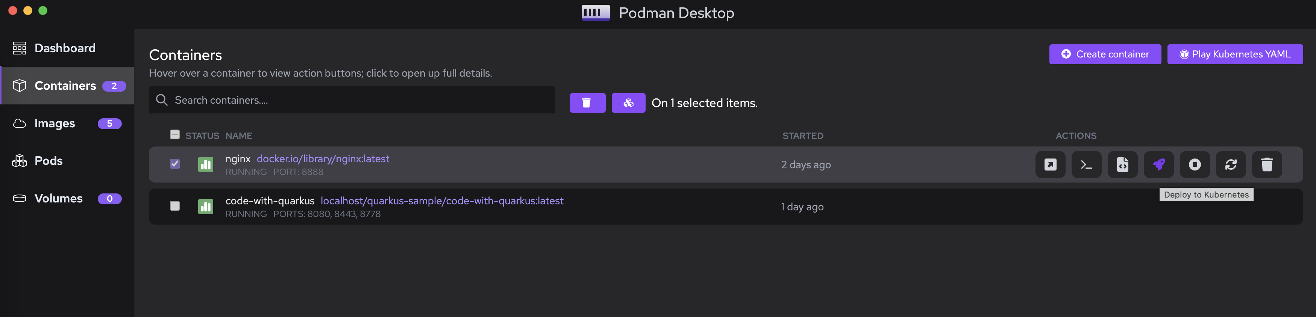Focus the Search containers field
This screenshot has height=317, width=1316.
(x=358, y=100)
